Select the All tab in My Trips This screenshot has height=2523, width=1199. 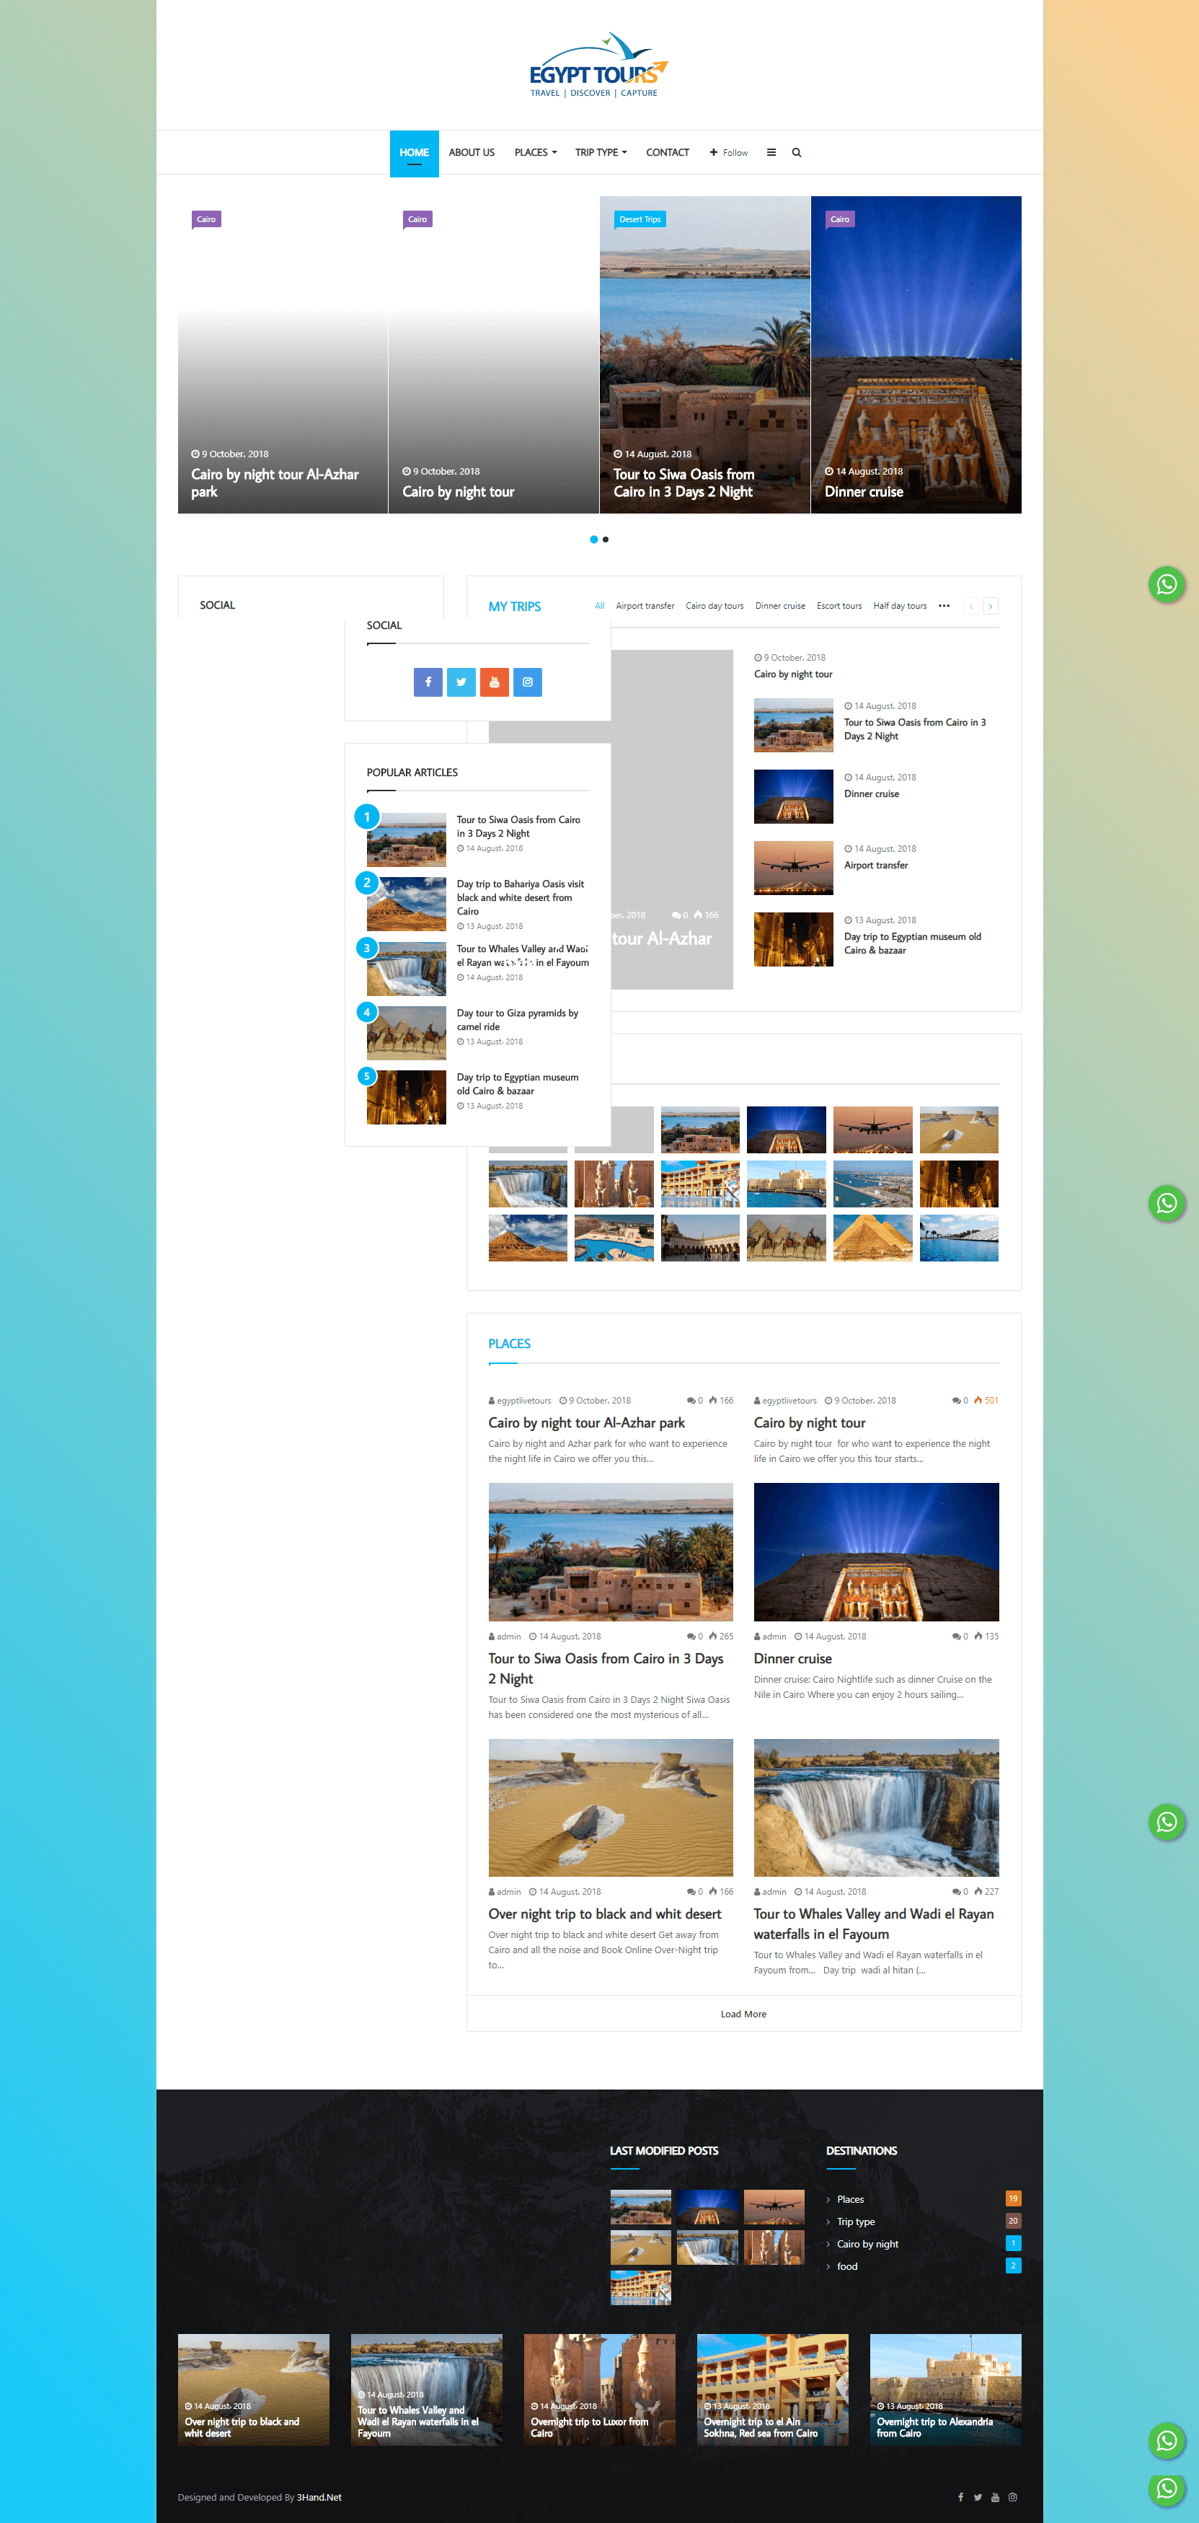[600, 607]
